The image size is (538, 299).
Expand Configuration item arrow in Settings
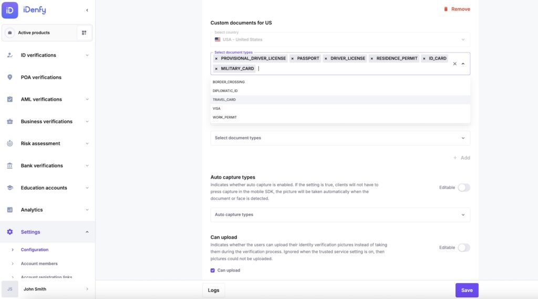pyautogui.click(x=13, y=250)
